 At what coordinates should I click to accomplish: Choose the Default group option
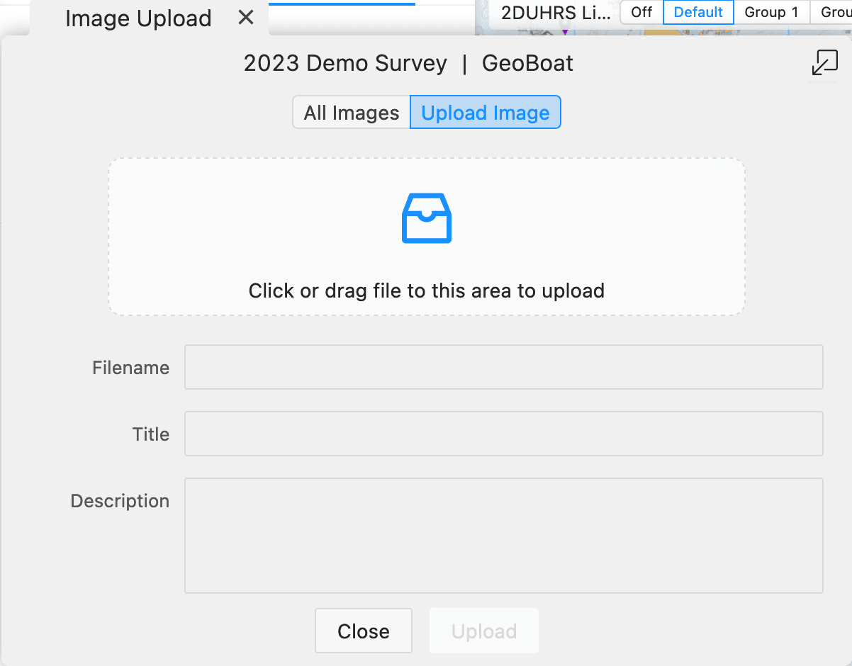(x=698, y=12)
